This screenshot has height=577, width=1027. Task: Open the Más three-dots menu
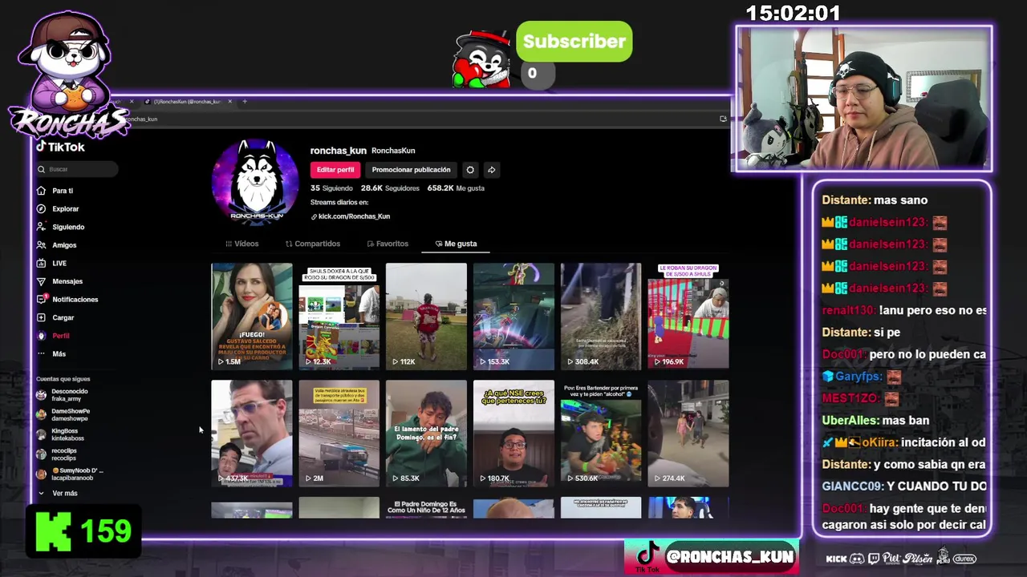pos(41,353)
